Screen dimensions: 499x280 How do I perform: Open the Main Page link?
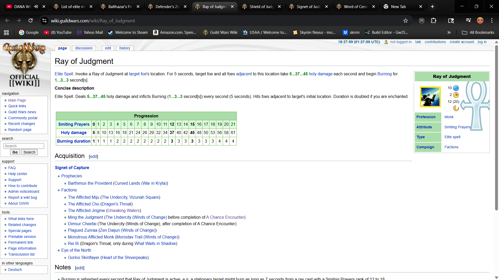pyautogui.click(x=17, y=100)
